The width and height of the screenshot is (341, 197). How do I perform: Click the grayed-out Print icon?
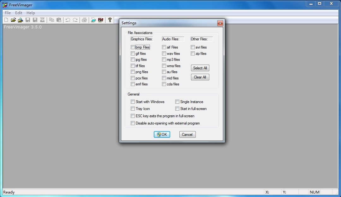(84, 20)
